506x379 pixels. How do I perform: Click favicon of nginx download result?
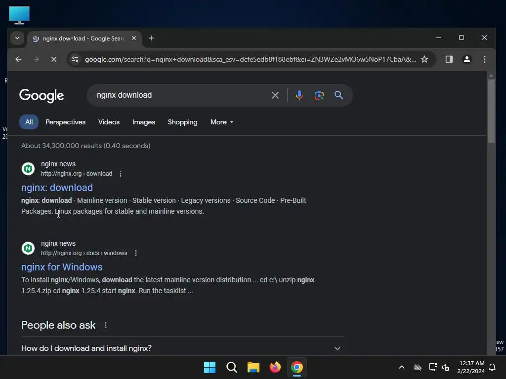(28, 169)
